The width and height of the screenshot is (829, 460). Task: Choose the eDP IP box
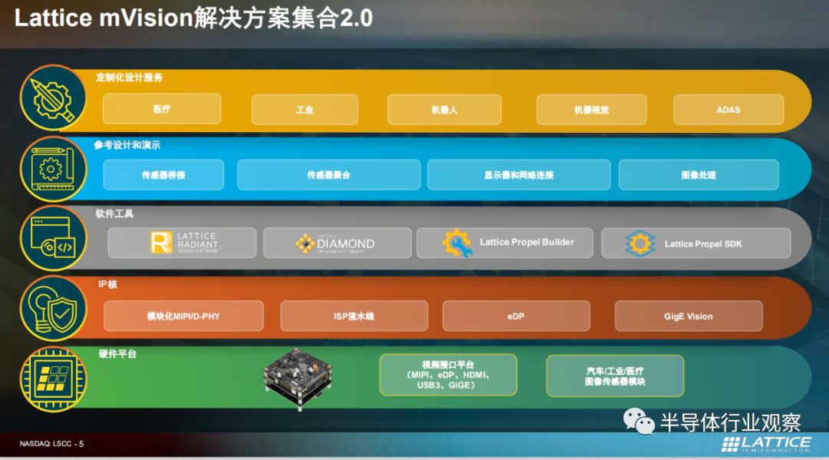click(516, 316)
